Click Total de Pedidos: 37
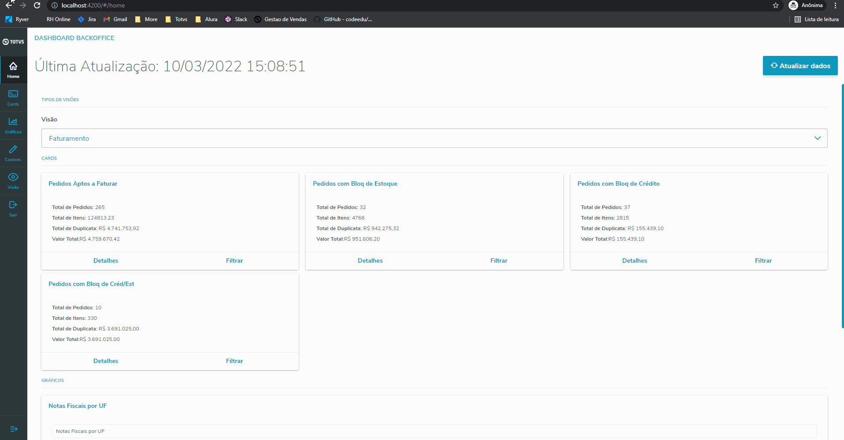The height and width of the screenshot is (440, 844). coord(605,207)
